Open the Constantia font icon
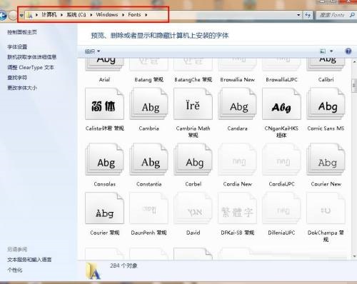 tap(149, 159)
